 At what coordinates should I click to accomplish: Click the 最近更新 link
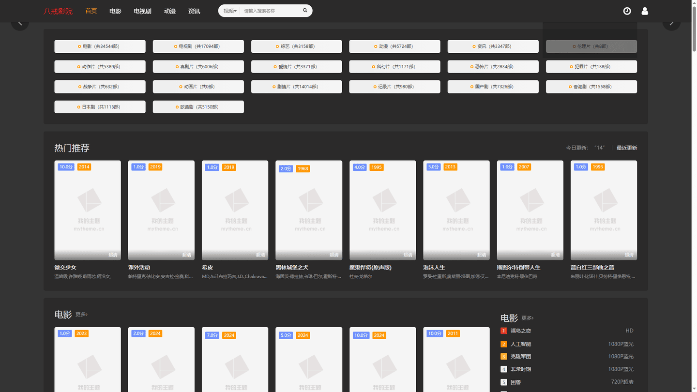pos(627,148)
